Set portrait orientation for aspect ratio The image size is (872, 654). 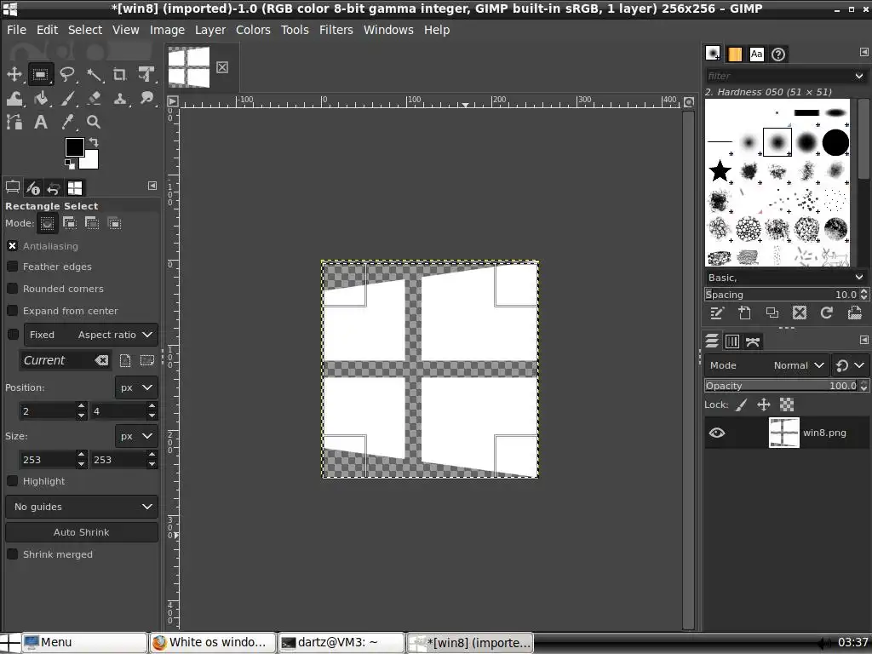point(125,360)
